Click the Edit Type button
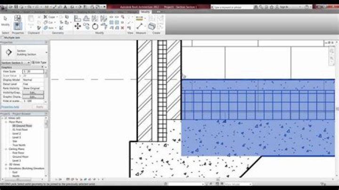 coord(39,63)
